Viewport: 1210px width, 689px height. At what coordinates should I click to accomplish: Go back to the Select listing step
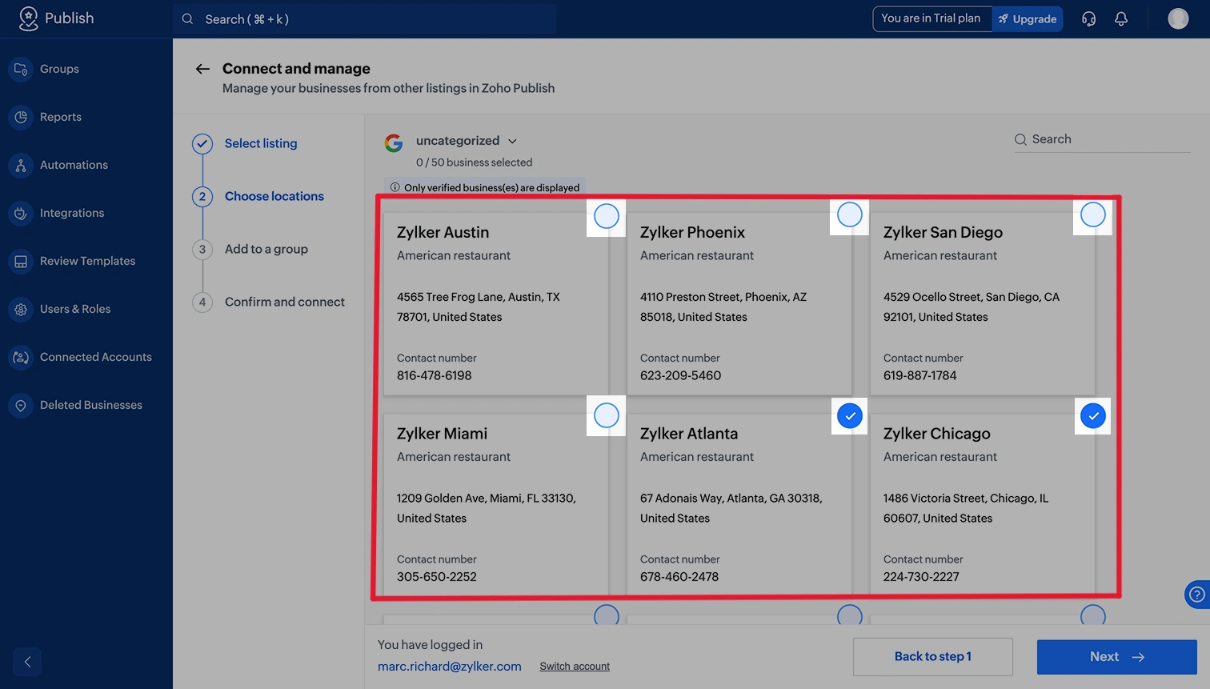click(x=260, y=143)
